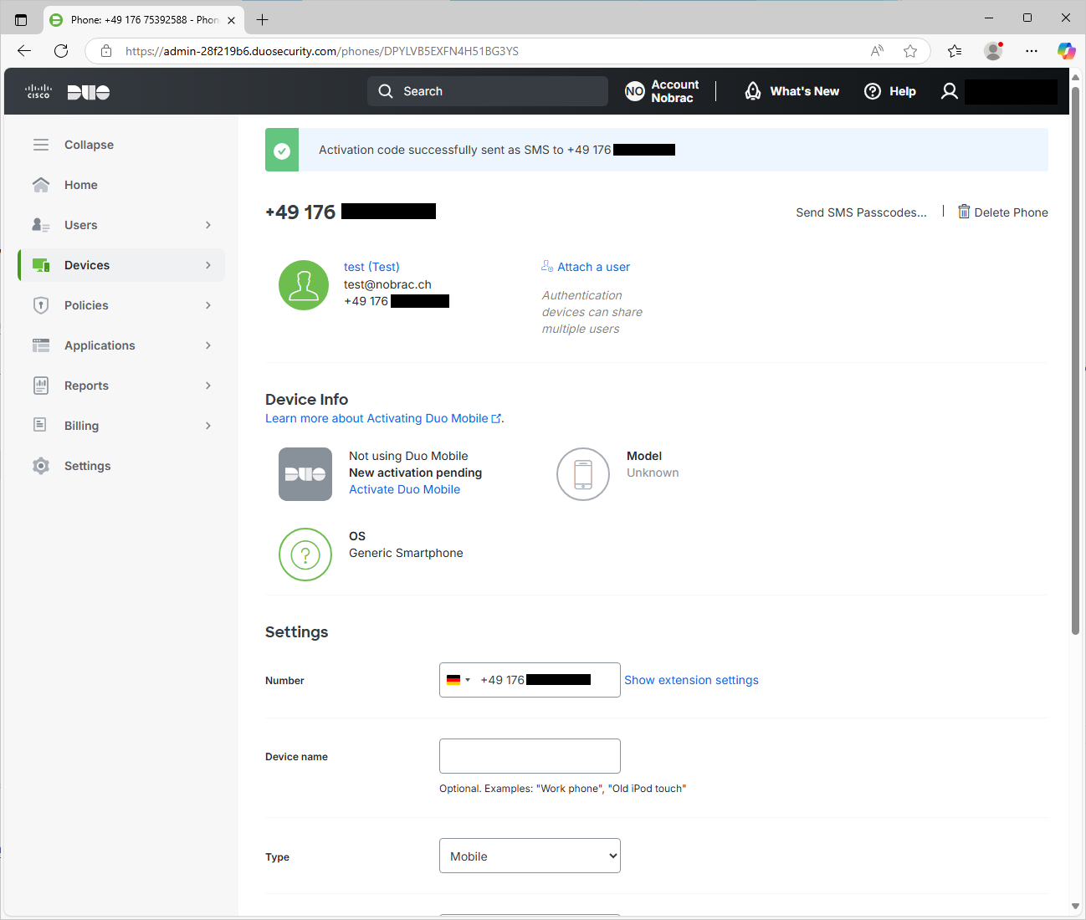Click the browser address bar URL
Screen dimensions: 1086x920
tap(322, 51)
